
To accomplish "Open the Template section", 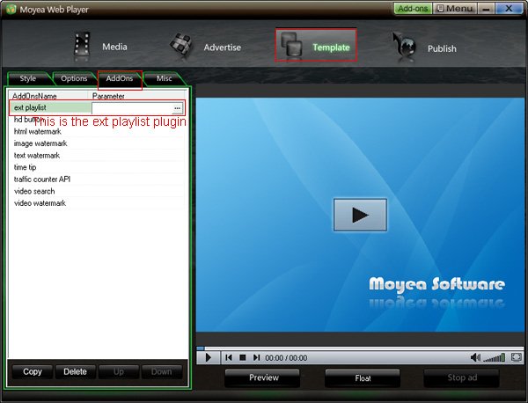I will point(316,46).
